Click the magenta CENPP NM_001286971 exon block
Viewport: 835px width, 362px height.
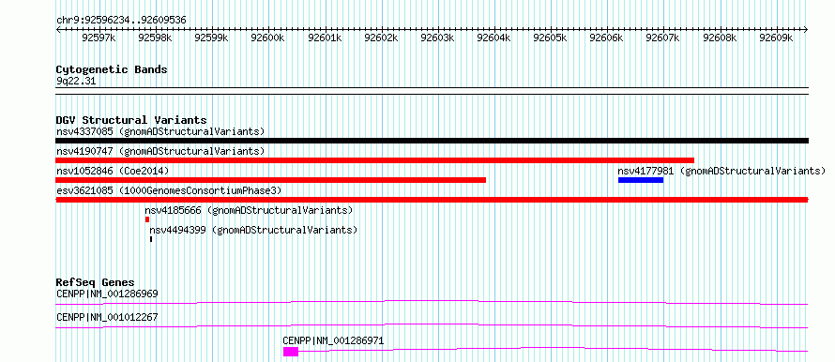pyautogui.click(x=291, y=352)
